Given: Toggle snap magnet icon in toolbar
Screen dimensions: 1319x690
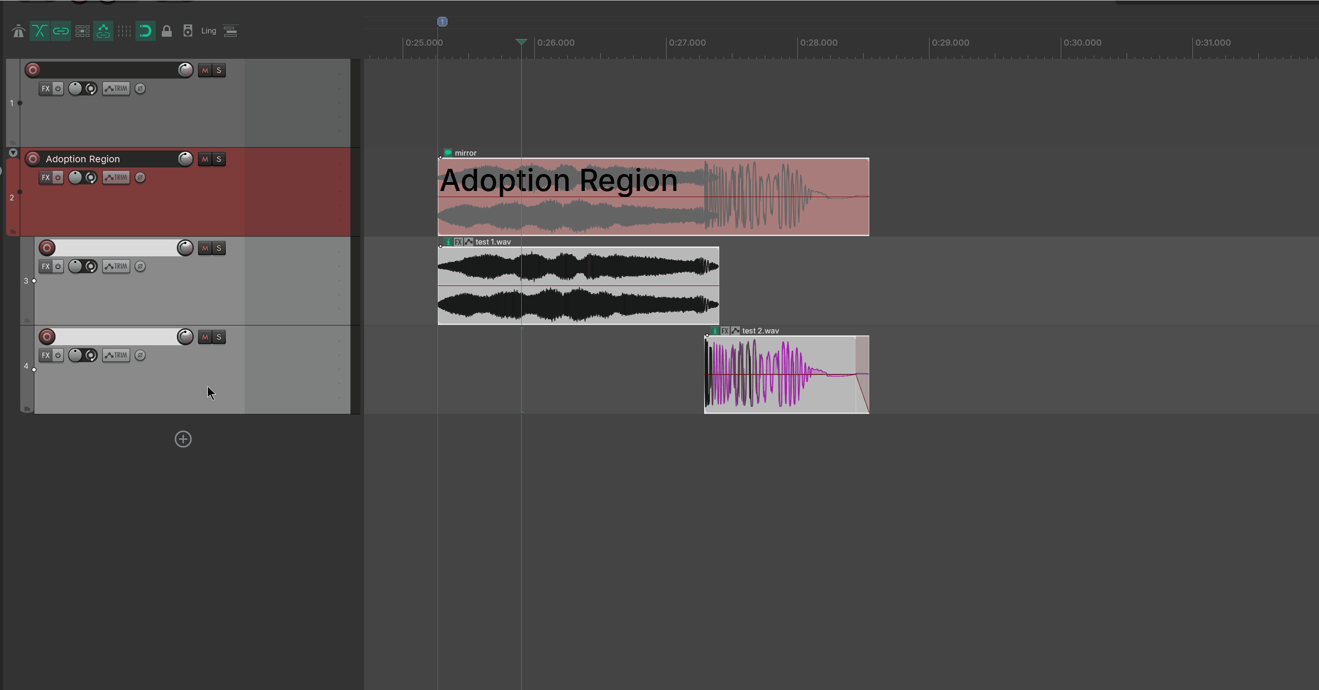Looking at the screenshot, I should [145, 31].
